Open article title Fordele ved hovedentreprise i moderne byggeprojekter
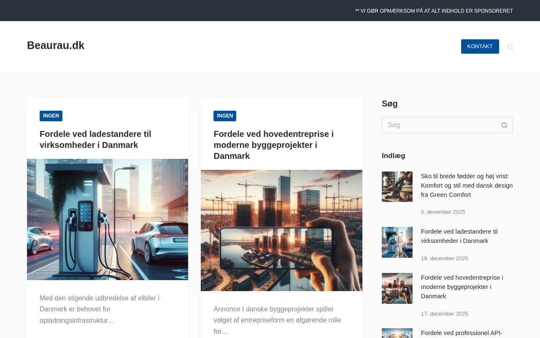The width and height of the screenshot is (540, 338). tap(273, 145)
